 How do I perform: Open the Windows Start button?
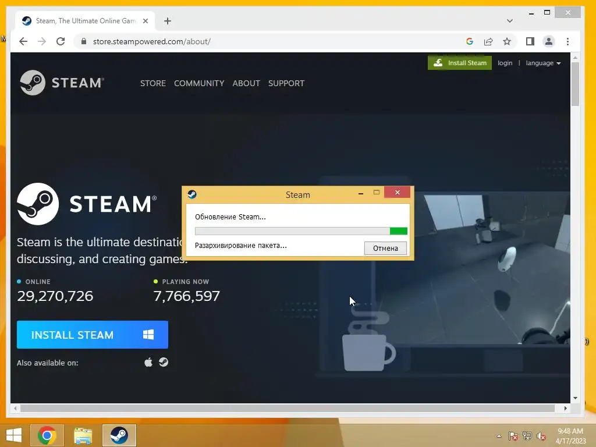14,435
